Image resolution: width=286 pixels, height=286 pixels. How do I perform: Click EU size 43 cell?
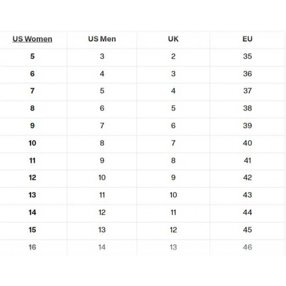(247, 195)
